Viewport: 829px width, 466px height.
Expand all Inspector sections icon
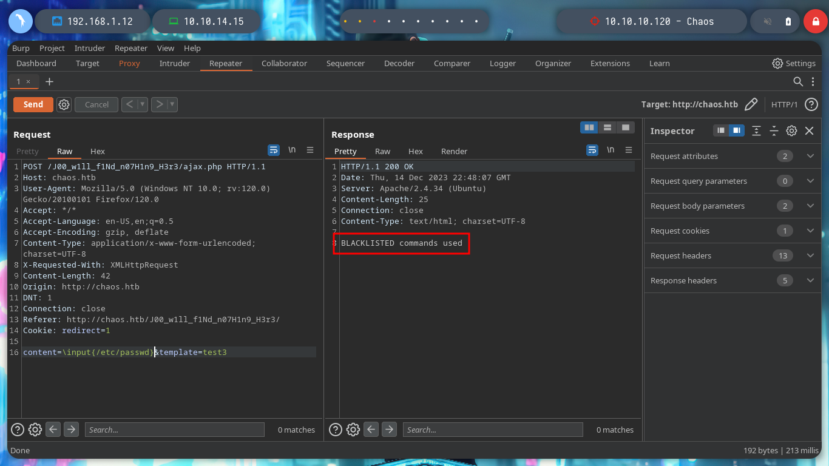(x=756, y=130)
